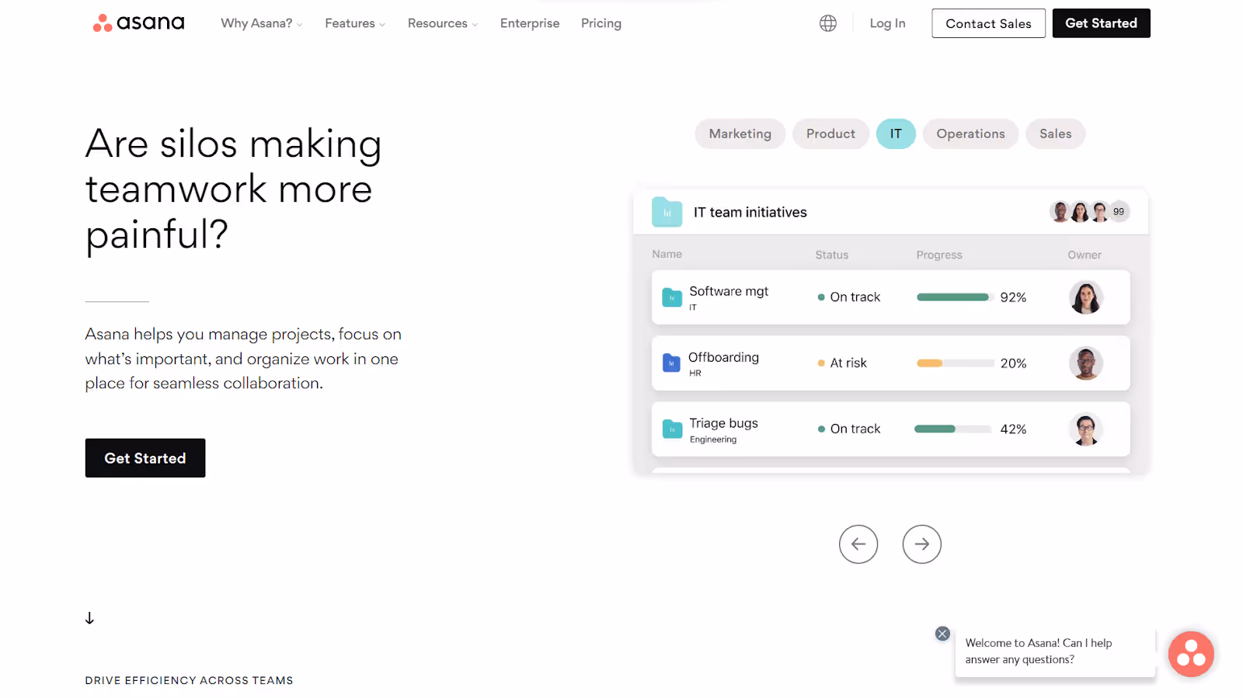The image size is (1243, 698).
Task: Close the chat welcome message
Action: click(x=942, y=634)
